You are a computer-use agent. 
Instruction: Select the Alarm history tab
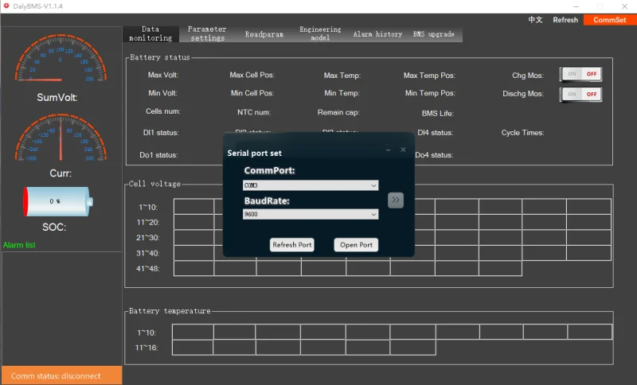(377, 34)
